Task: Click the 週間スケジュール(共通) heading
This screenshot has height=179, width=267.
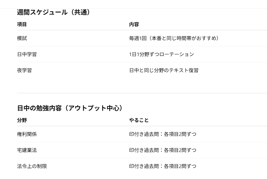Action: pyautogui.click(x=54, y=12)
